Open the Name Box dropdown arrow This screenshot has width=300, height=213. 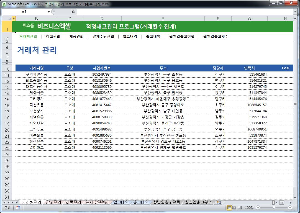(x=48, y=12)
